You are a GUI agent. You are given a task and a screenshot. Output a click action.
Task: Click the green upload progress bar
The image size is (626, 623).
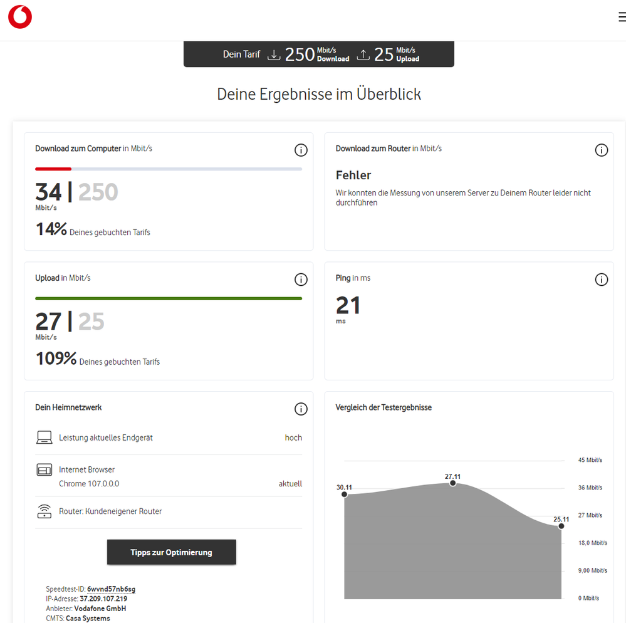click(169, 298)
